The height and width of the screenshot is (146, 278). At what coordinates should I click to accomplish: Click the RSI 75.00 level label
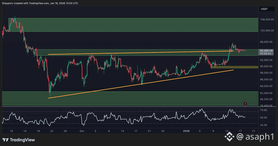pyautogui.click(x=264, y=110)
